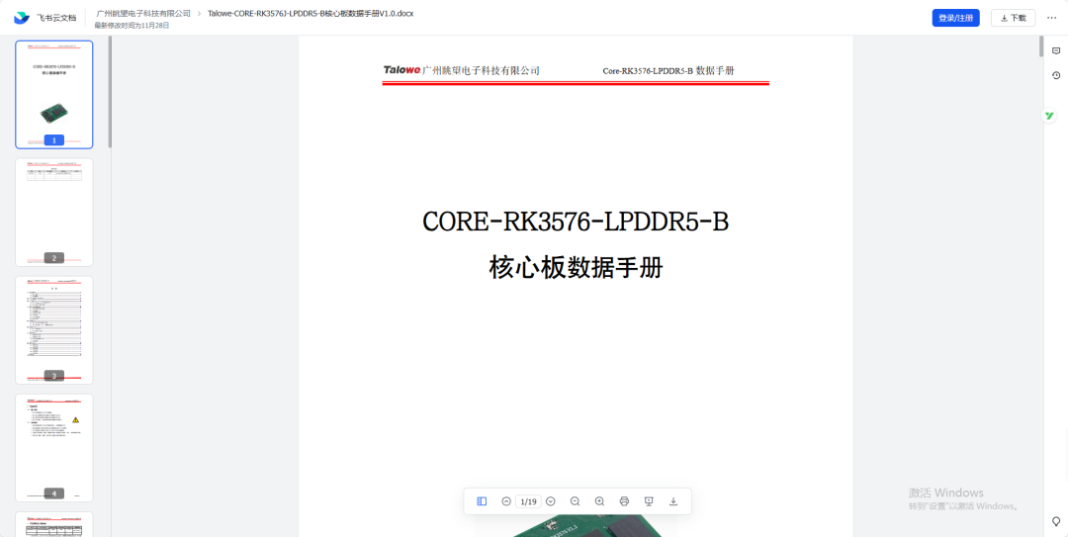Click the green Y plugin icon
Screen dimensions: 1068x537
[x=1049, y=116]
